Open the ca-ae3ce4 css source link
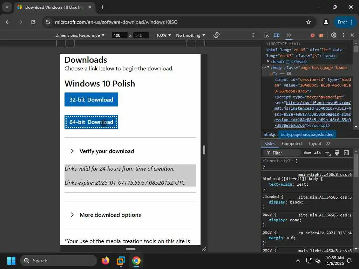The image size is (359, 269). [325, 233]
